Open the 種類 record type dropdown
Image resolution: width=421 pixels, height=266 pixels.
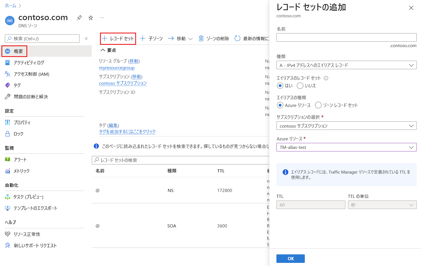click(x=346, y=65)
